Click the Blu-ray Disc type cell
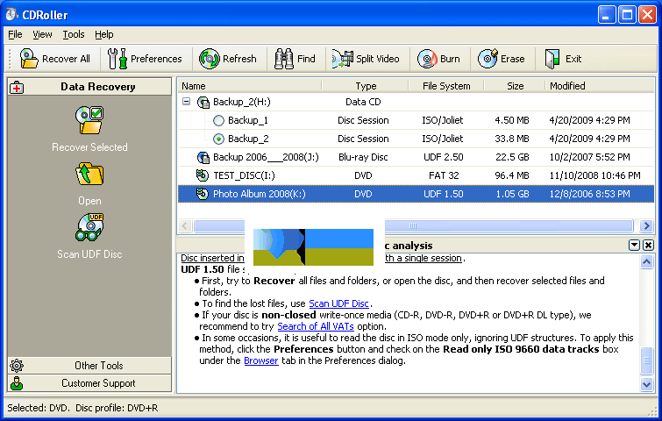The width and height of the screenshot is (662, 421). [x=363, y=157]
